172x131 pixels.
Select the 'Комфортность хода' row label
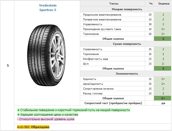coord(96,59)
